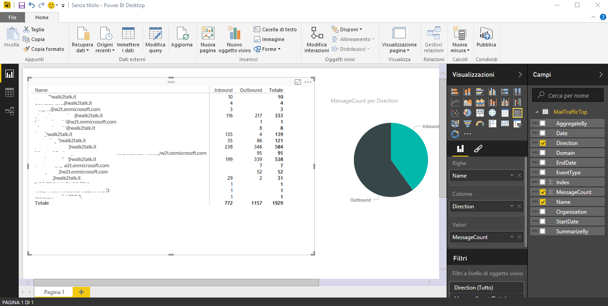Image resolution: width=608 pixels, height=306 pixels.
Task: Check the AggregateBy field checkbox
Action: (542, 124)
